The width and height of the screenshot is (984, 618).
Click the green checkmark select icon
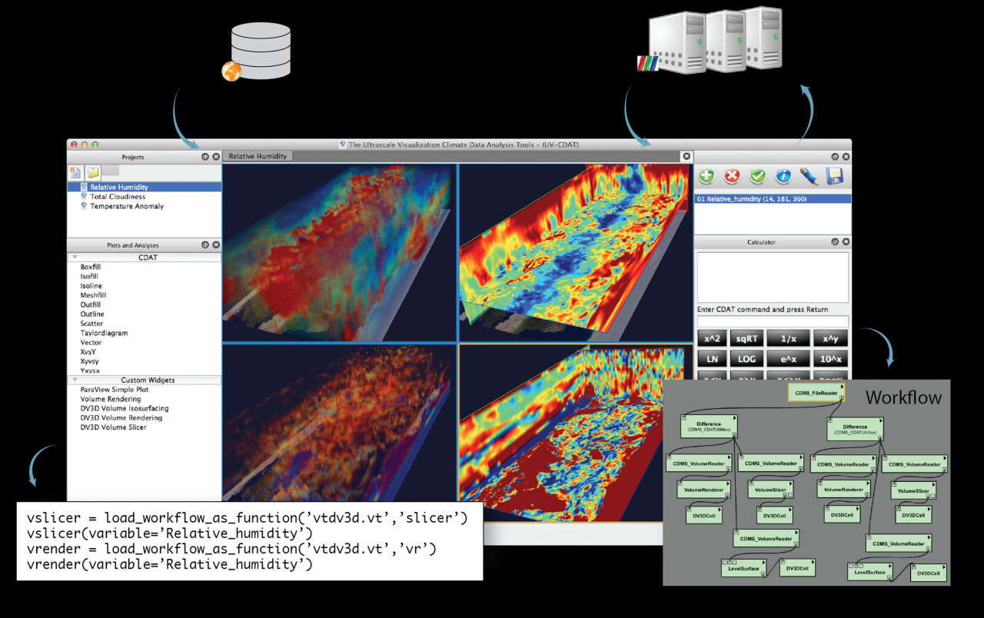point(757,176)
